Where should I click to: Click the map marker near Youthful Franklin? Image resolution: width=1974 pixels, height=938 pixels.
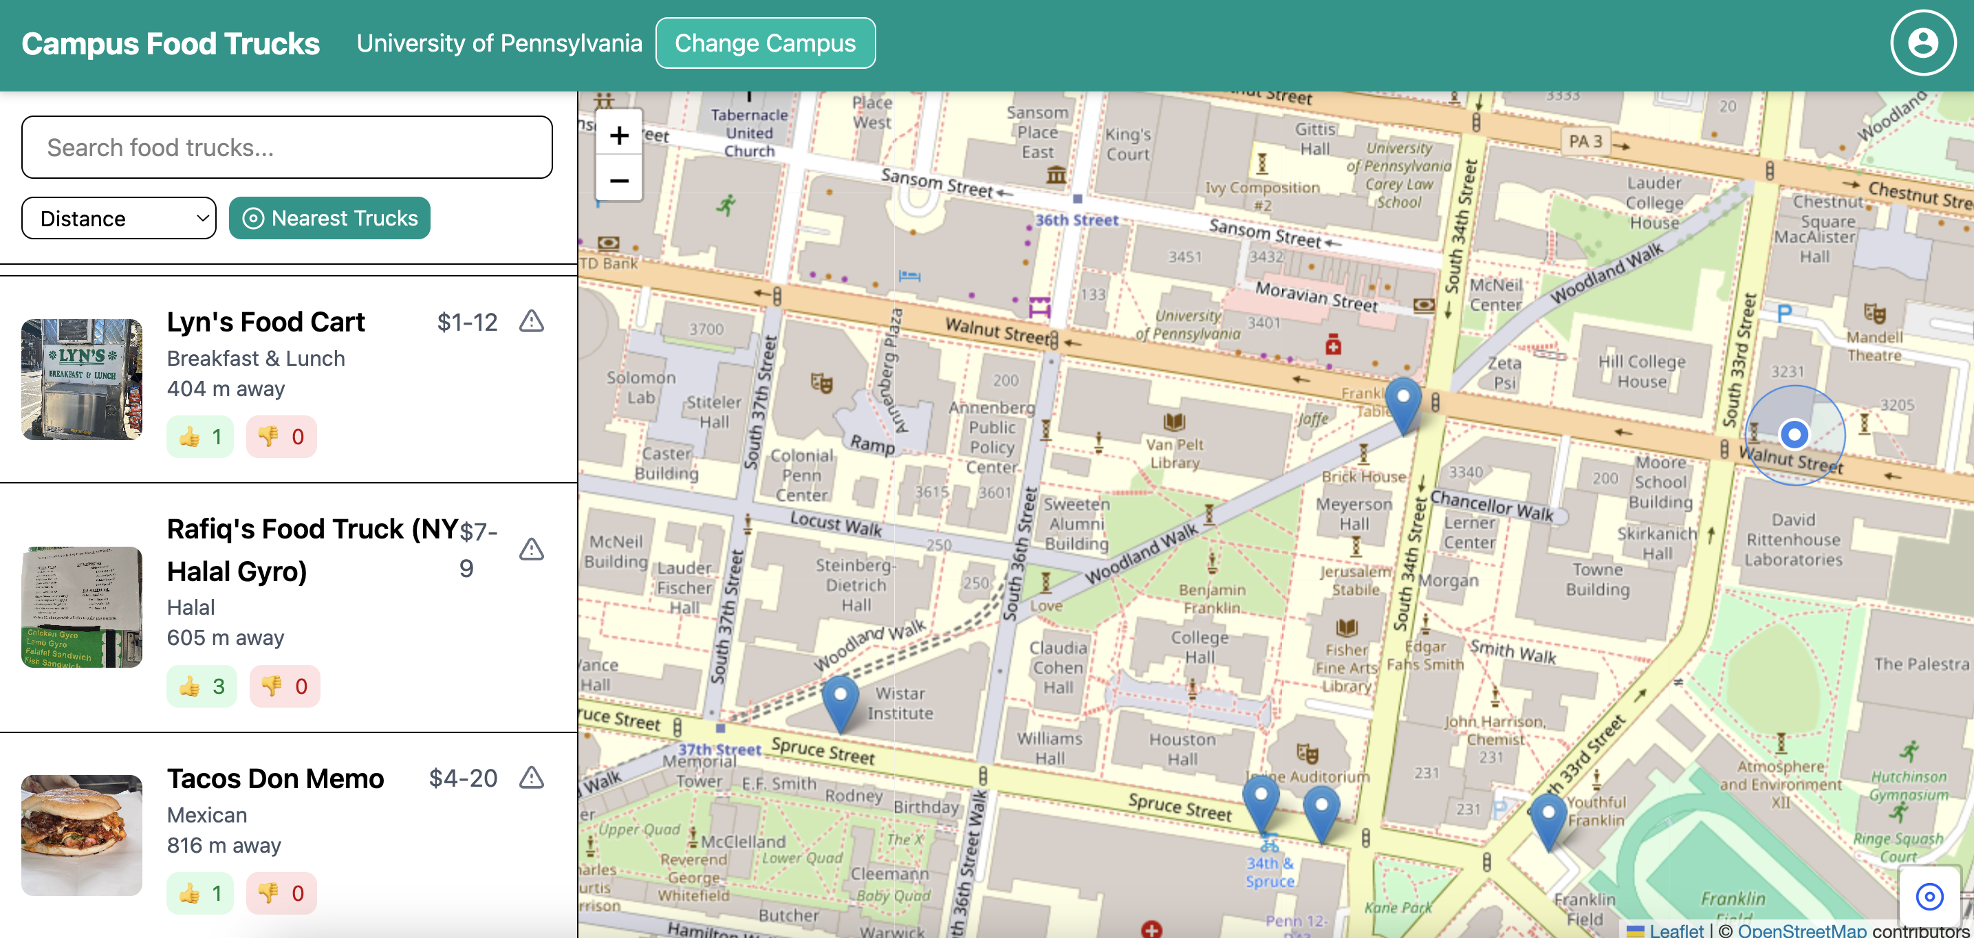tap(1548, 822)
